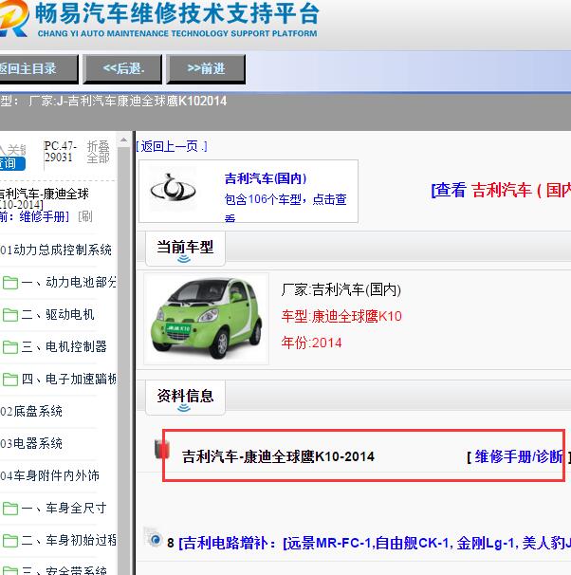The image size is (571, 575).
Task: Open folder icon of 一、车身全尺寸
Action: [x=10, y=509]
